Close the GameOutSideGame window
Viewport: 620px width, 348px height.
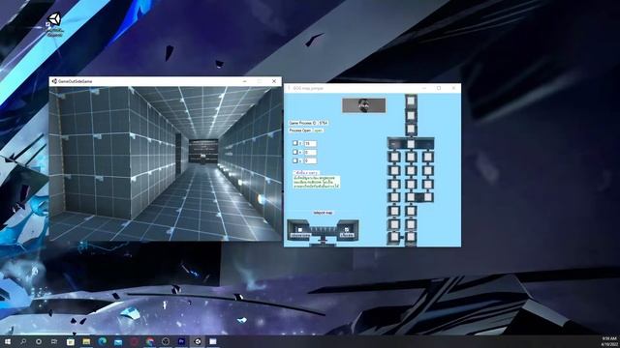(x=274, y=81)
